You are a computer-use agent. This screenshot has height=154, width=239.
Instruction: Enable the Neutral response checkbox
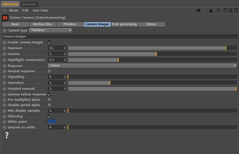(x=49, y=71)
